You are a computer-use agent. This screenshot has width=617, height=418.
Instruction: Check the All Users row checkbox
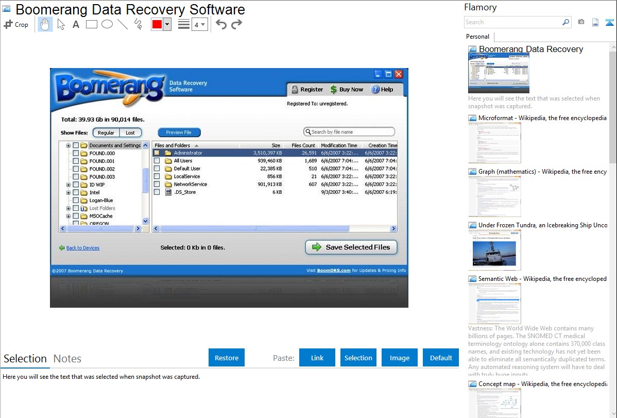point(157,161)
